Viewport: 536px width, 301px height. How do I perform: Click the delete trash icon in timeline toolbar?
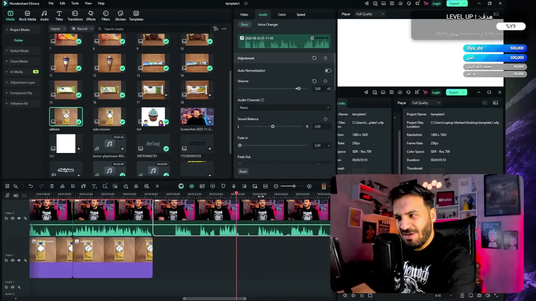pos(52,186)
